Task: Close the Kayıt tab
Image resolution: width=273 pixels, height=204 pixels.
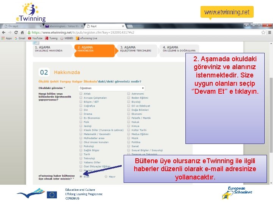Action: (x=123, y=26)
